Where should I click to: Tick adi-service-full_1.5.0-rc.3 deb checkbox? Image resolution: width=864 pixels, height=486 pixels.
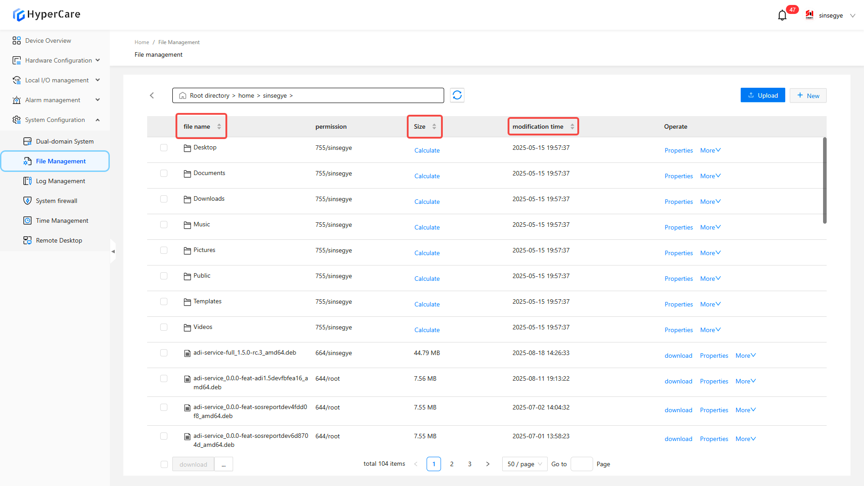click(164, 353)
